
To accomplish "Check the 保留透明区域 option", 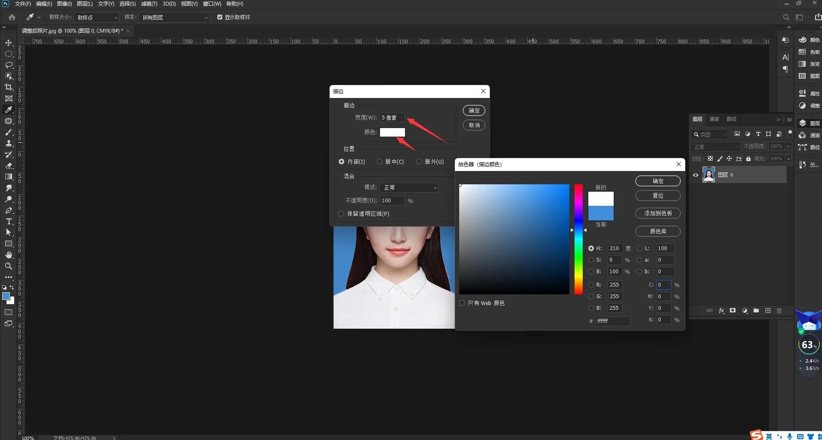I will 341,214.
